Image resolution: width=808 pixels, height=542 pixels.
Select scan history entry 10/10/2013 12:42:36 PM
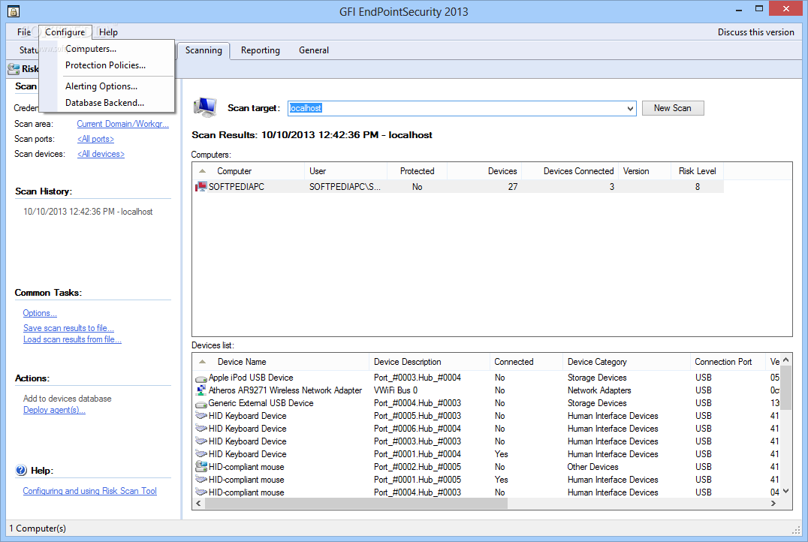(x=88, y=212)
